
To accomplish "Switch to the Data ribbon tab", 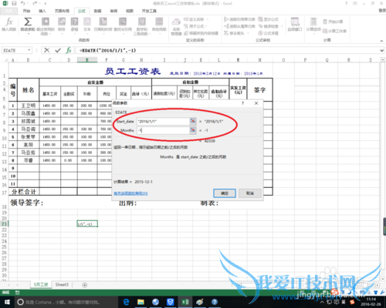I will [97, 11].
